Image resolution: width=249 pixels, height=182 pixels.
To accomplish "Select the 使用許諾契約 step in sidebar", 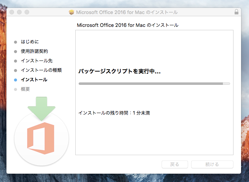I will point(34,51).
